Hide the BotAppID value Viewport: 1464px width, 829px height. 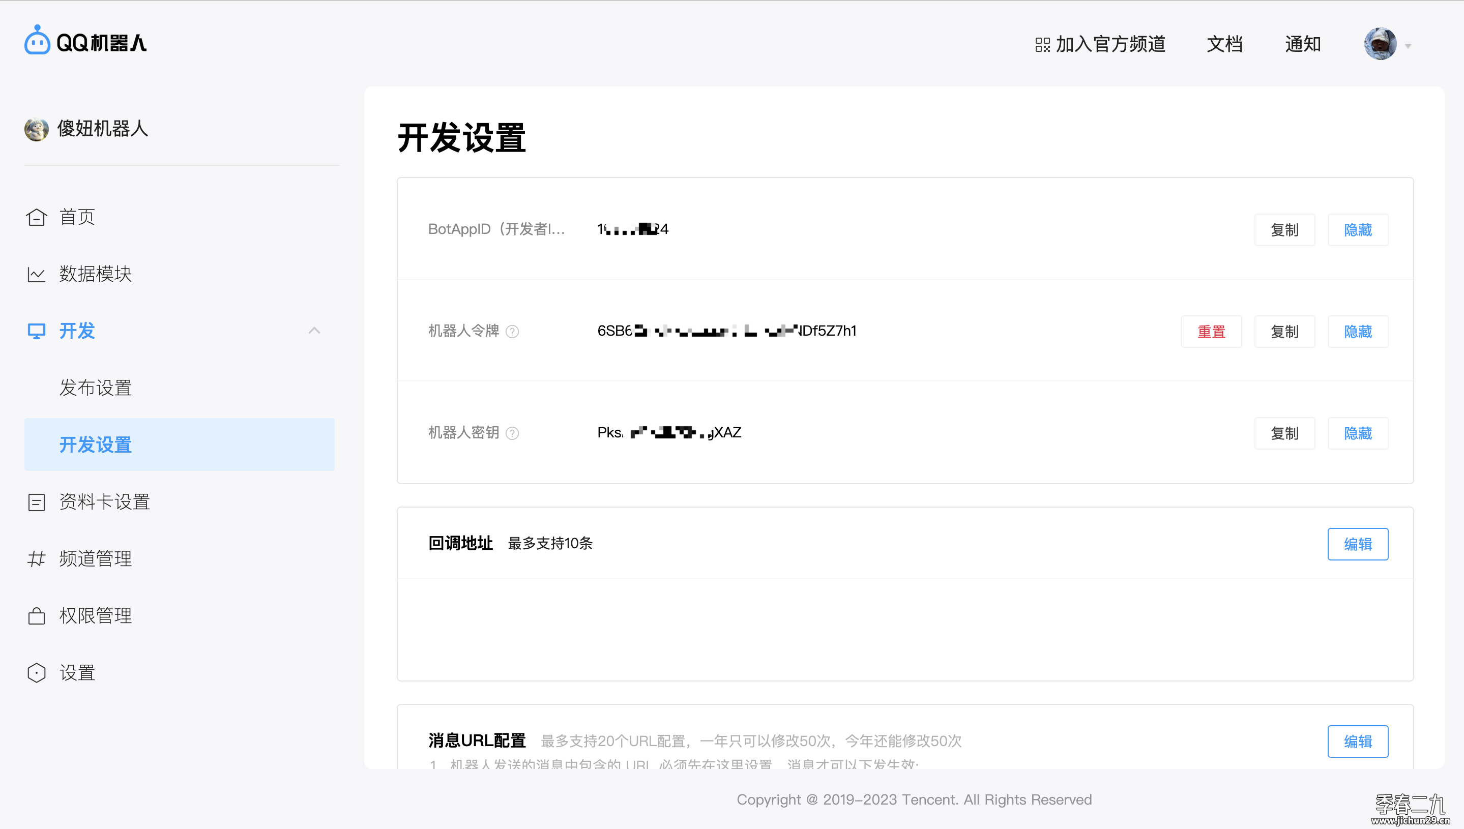(1358, 230)
